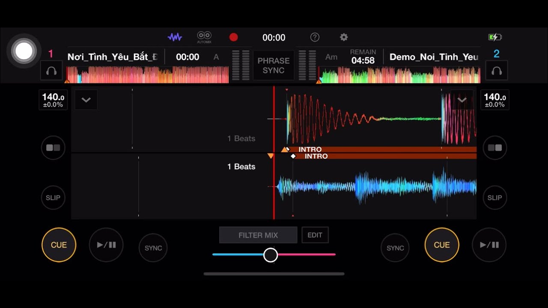Play/pause the left deck

106,245
